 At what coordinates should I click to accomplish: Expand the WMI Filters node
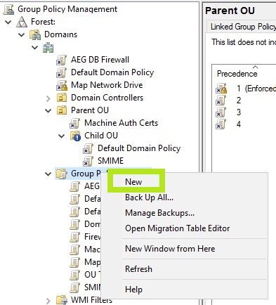(x=48, y=301)
